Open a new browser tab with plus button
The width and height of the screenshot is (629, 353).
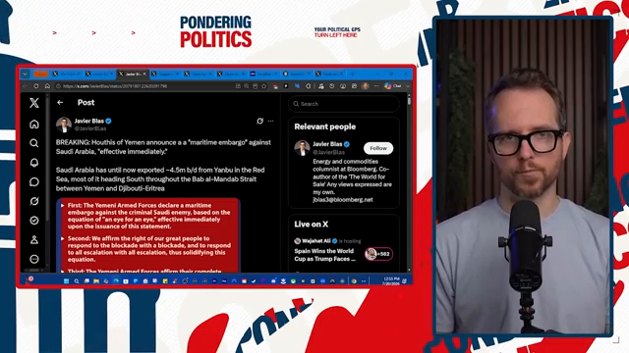pos(353,75)
